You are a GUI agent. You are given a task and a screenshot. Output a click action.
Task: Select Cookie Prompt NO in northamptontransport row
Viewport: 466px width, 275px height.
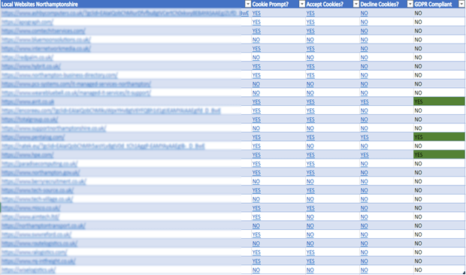[256, 225]
